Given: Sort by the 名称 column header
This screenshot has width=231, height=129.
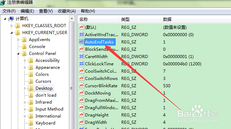Looking at the screenshot, I should click(x=98, y=19).
